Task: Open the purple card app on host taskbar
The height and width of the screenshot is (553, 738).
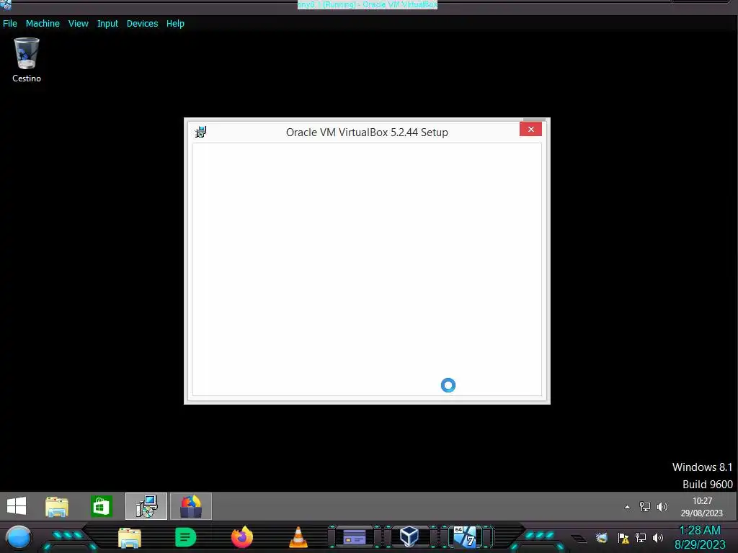Action: [x=355, y=537]
